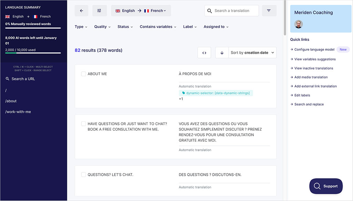Image resolution: width=353 pixels, height=201 pixels.
Task: Expand the Quality filter dropdown
Action: pos(102,26)
